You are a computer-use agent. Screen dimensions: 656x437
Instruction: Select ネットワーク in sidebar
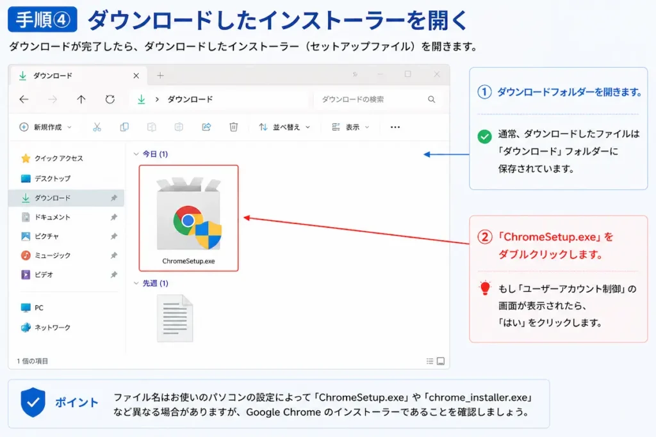point(45,328)
